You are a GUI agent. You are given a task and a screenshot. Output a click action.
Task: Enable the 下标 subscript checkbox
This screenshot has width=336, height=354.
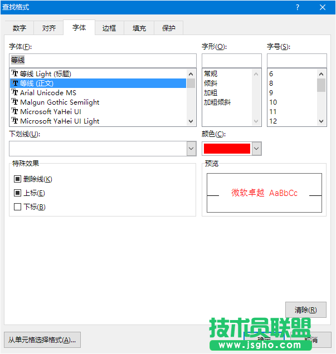click(x=17, y=207)
